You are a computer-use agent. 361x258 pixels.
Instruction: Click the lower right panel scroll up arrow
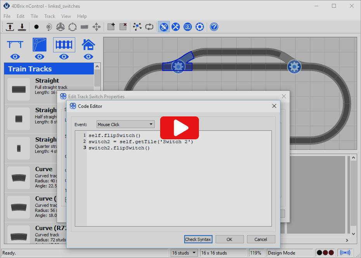click(x=353, y=158)
